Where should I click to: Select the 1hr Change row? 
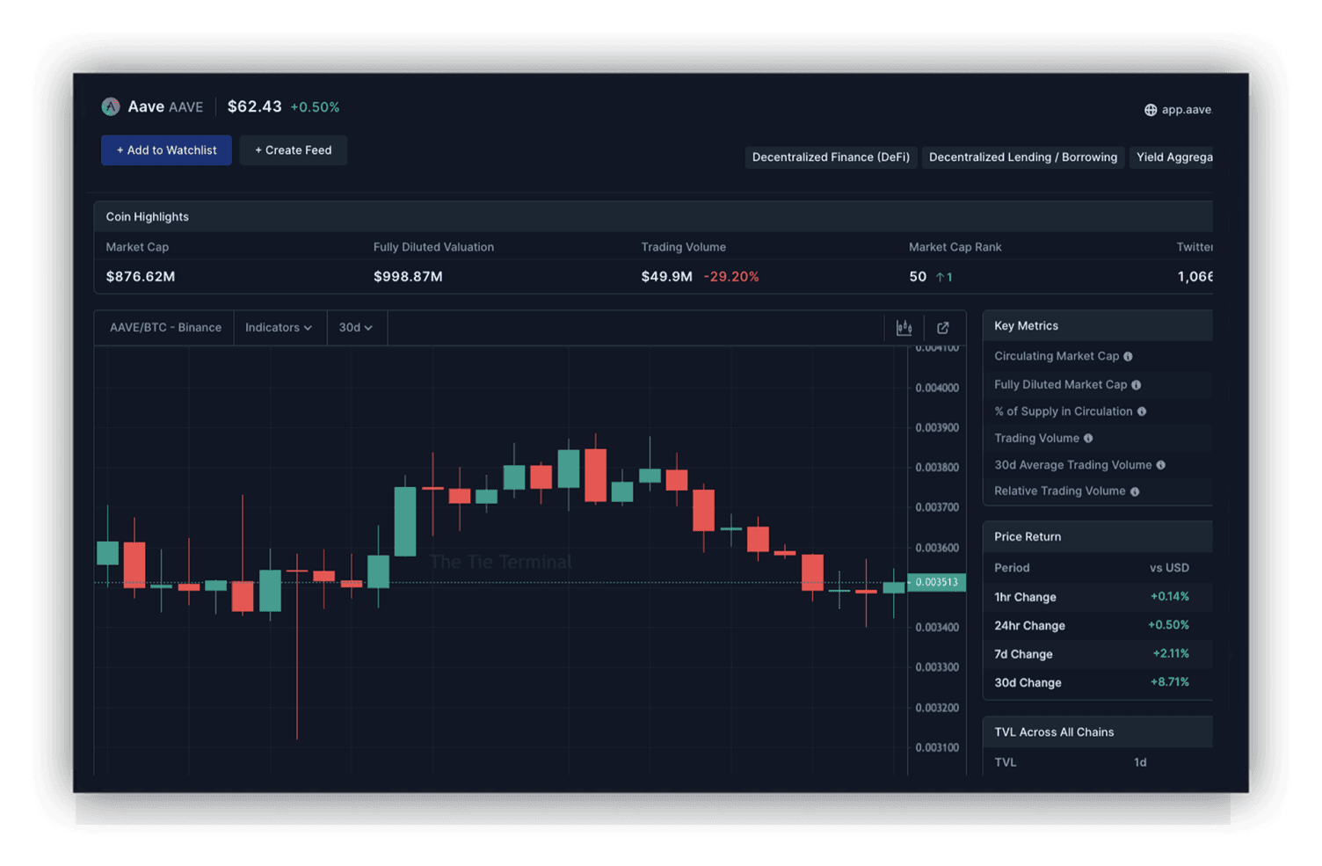pos(1097,597)
